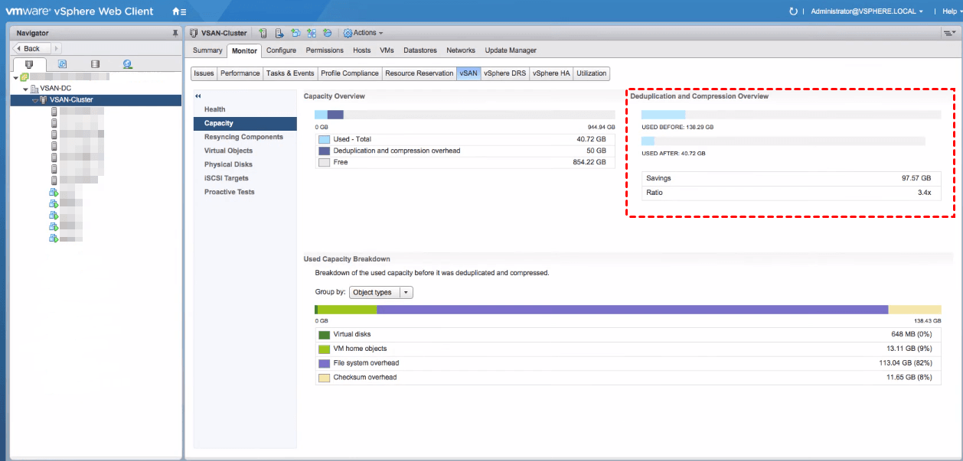Switch to Storage navigator view

[95, 65]
